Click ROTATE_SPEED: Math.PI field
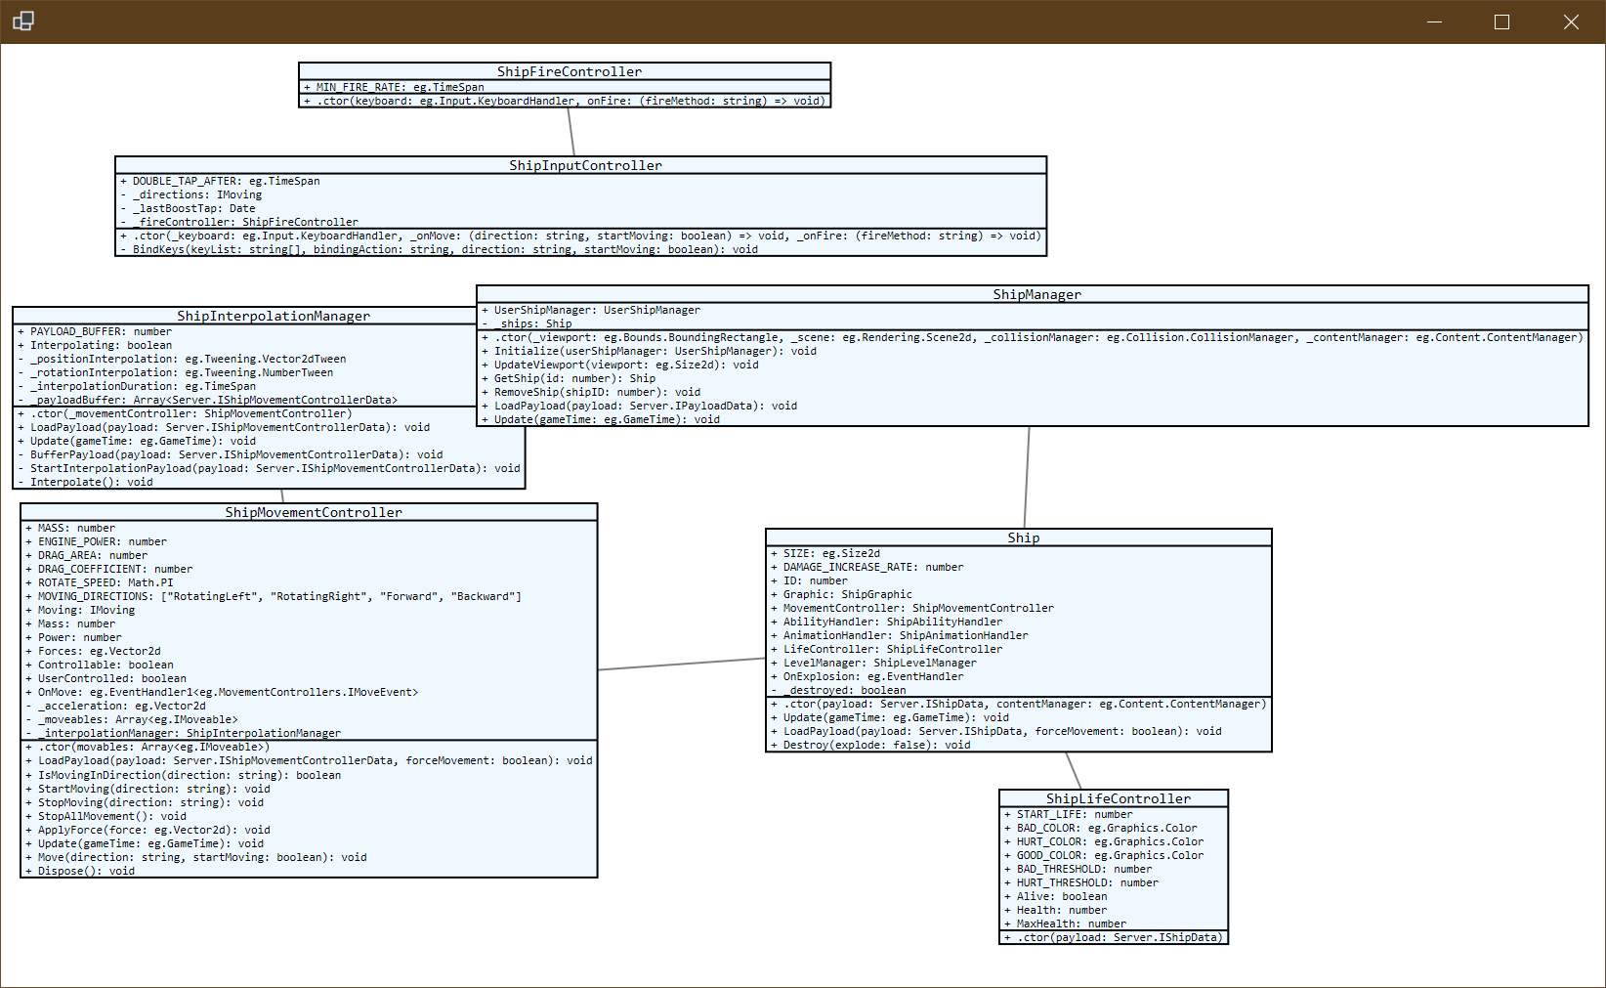Screen dimensions: 1606x988 point(99,582)
